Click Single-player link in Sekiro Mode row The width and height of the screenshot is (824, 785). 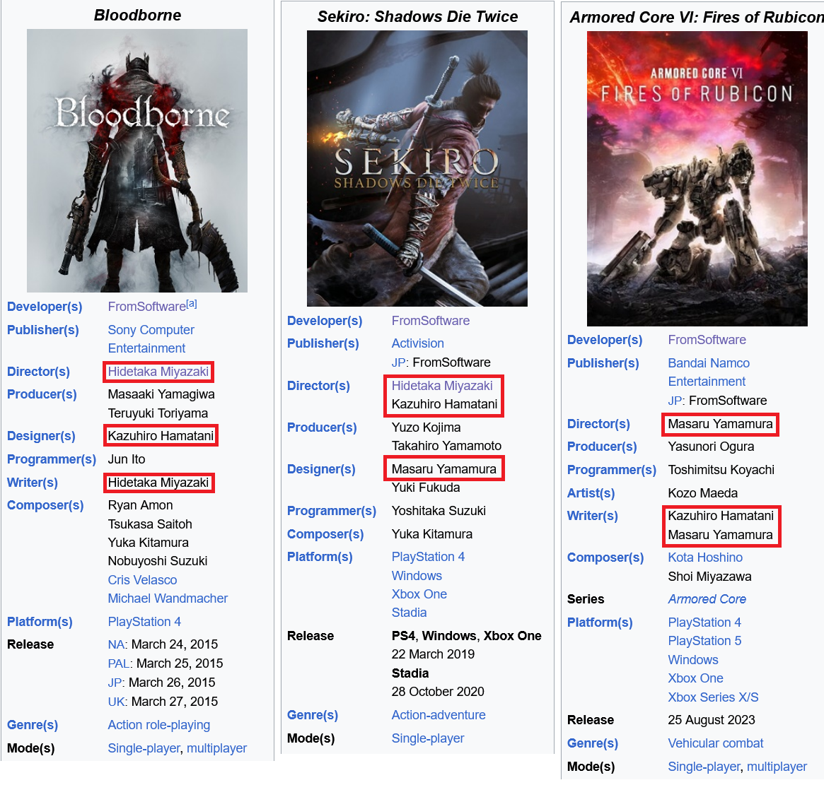point(428,739)
